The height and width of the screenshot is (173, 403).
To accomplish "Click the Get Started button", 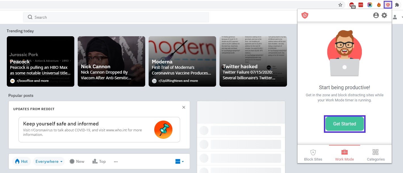I will 345,124.
